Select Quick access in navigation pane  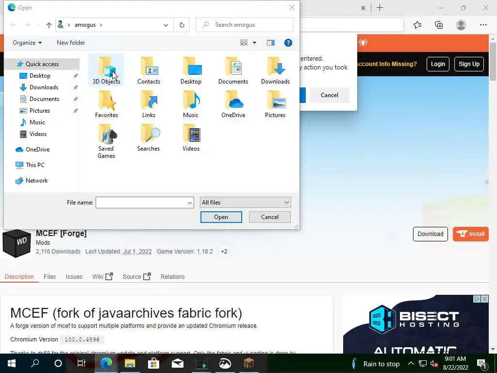[x=42, y=64]
